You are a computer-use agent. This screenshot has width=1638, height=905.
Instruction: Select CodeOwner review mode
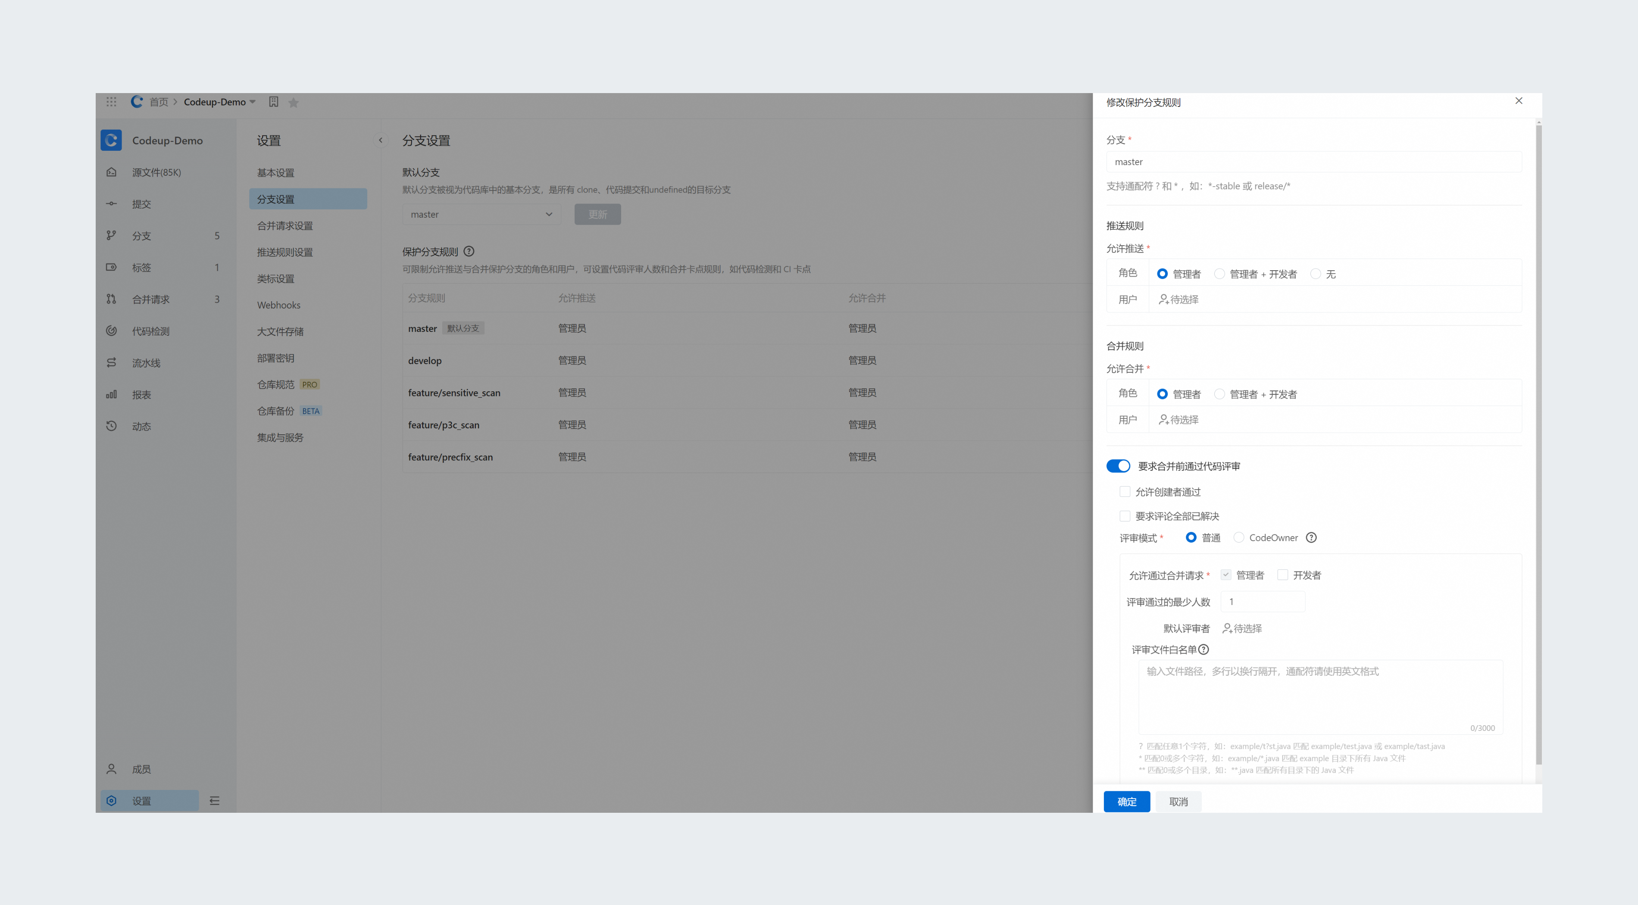1238,538
